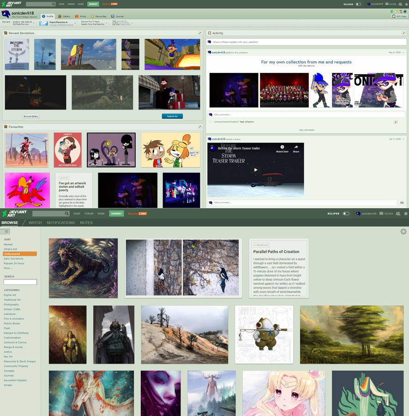
Task: Expand the deviation statistics dropdown arrow
Action: (x=132, y=24)
